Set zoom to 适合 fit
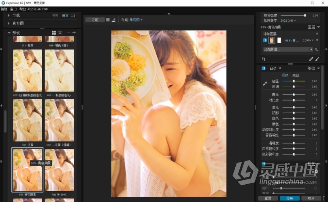The height and width of the screenshot is (202, 328). pyautogui.click(x=65, y=15)
